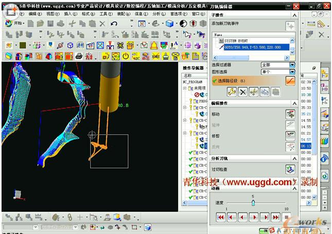Click the 移动 (Move) tool icon

pyautogui.click(x=290, y=114)
